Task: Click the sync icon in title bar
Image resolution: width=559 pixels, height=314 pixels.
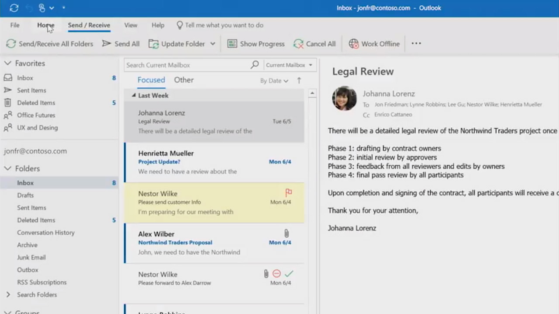Action: [x=14, y=8]
